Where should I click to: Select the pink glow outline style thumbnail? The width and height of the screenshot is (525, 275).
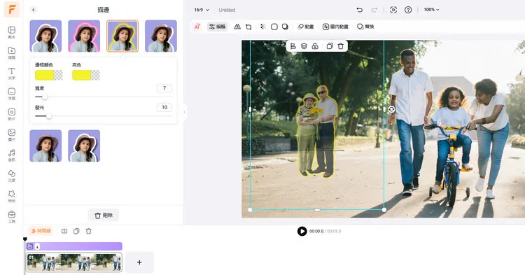(84, 36)
